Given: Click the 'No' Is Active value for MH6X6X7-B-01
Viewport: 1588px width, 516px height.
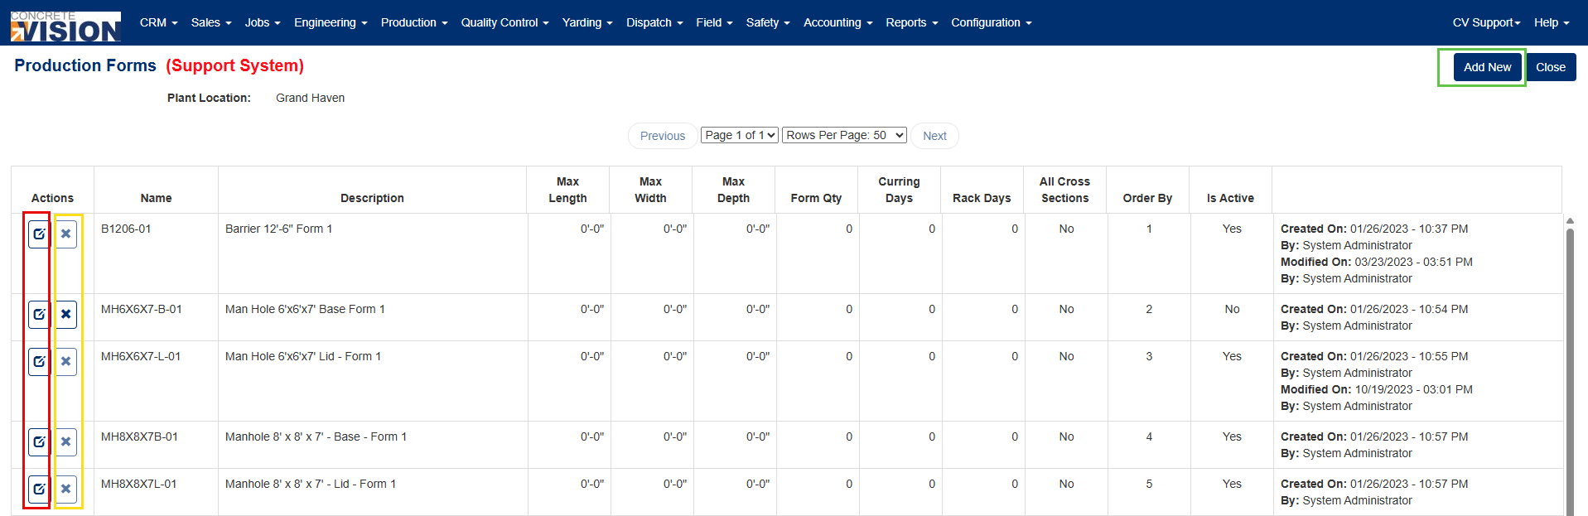Looking at the screenshot, I should (1232, 309).
